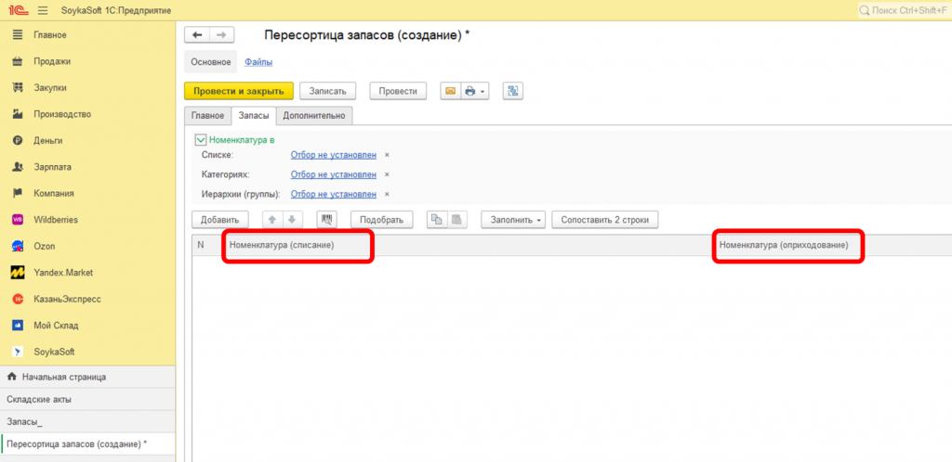Go back with the left arrow
Image resolution: width=952 pixels, height=462 pixels.
[x=197, y=35]
